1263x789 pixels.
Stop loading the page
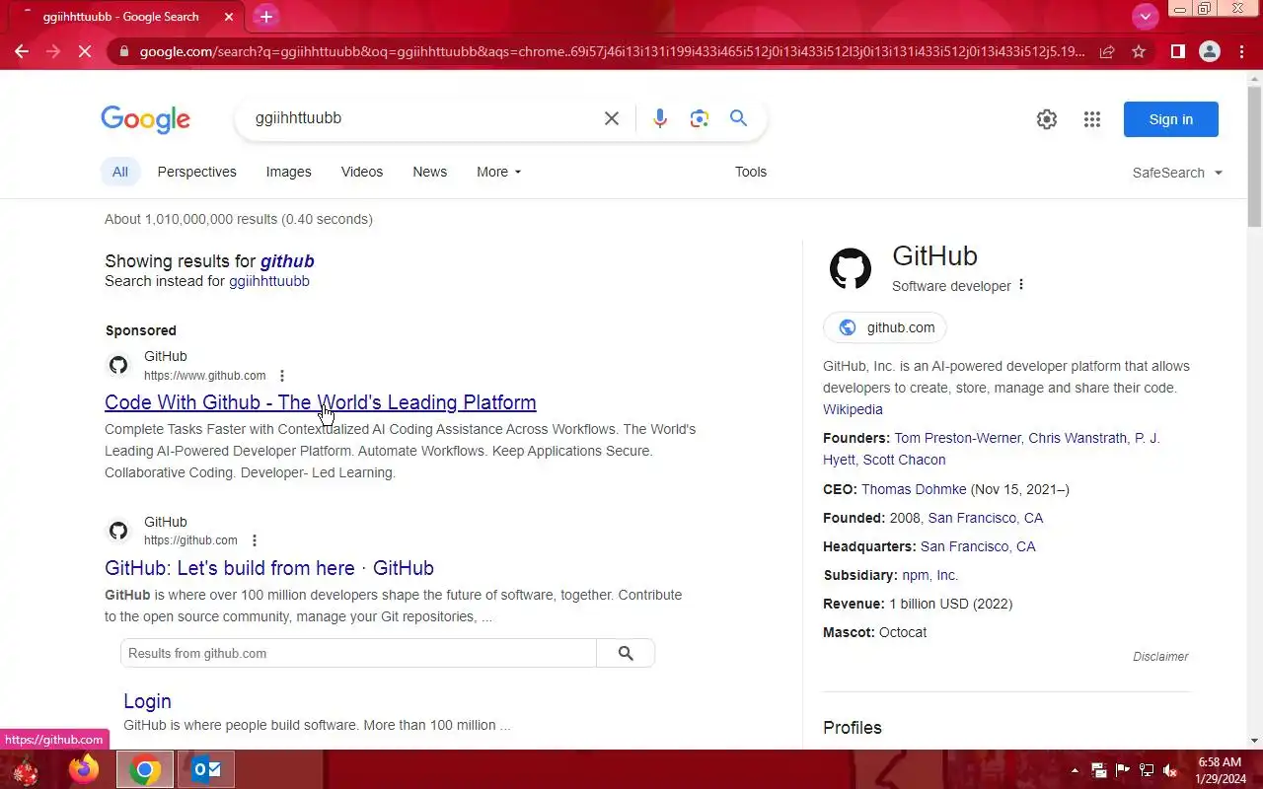[x=85, y=51]
